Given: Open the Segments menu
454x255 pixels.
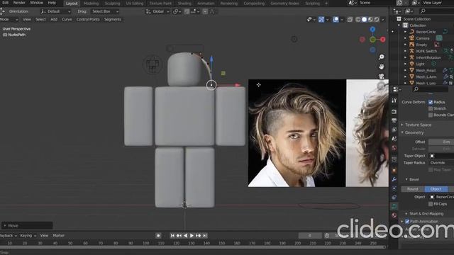Looking at the screenshot, I should click(x=113, y=19).
